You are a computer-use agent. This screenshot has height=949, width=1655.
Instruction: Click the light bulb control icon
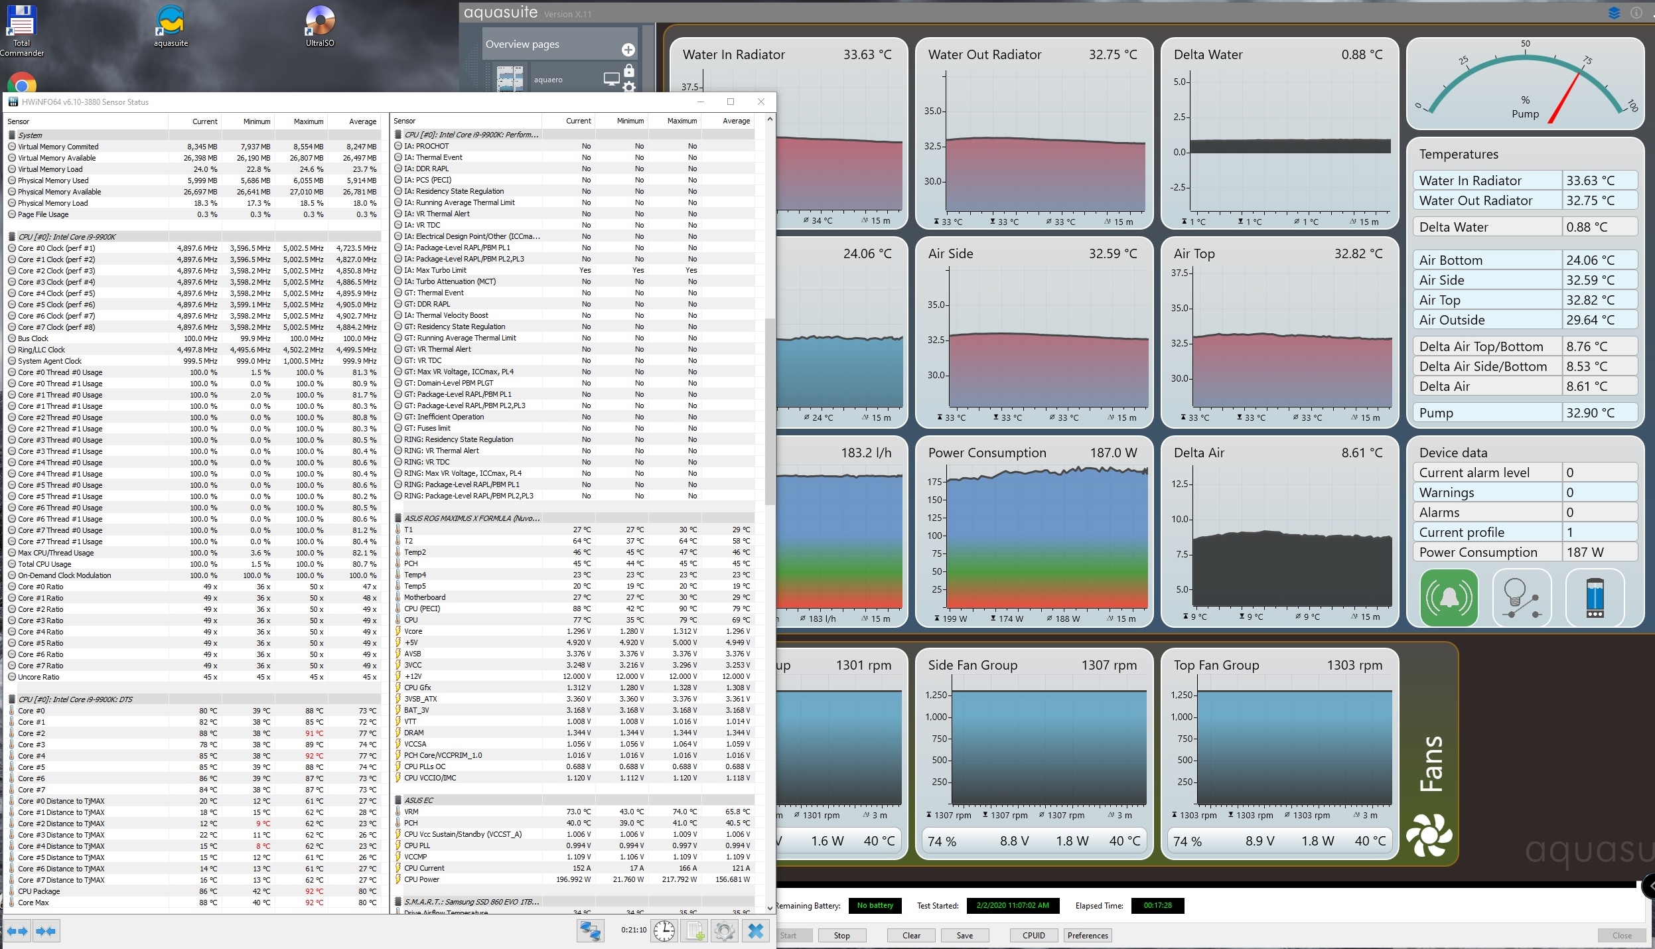tap(1522, 598)
